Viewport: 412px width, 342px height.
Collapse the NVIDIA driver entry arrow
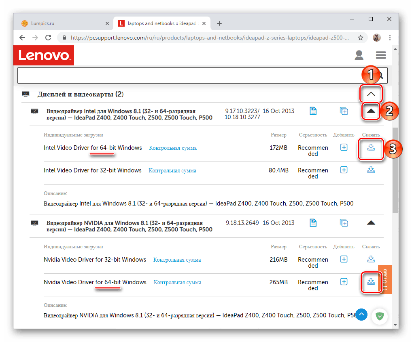[x=371, y=222]
